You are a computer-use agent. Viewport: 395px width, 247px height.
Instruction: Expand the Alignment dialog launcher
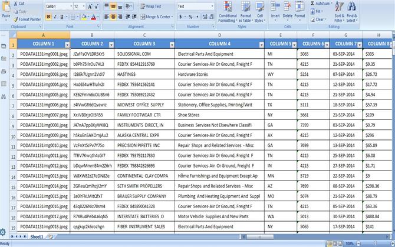pyautogui.click(x=172, y=26)
